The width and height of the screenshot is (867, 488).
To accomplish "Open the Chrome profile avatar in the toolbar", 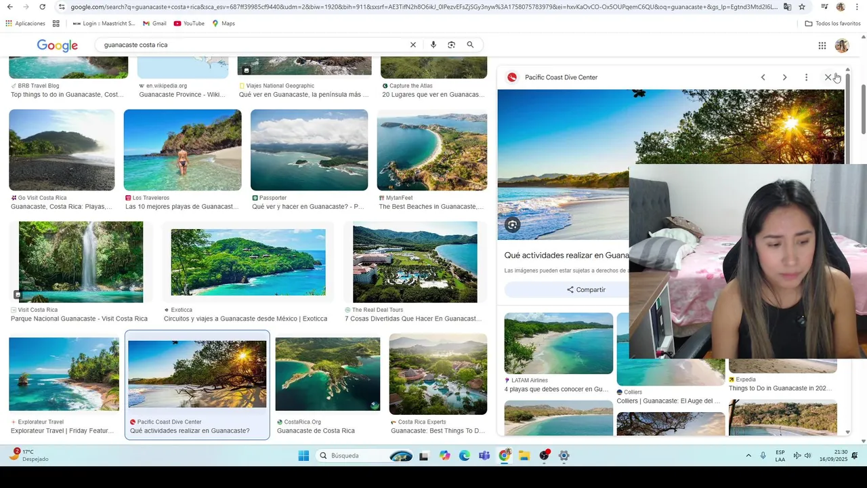I will pyautogui.click(x=841, y=7).
